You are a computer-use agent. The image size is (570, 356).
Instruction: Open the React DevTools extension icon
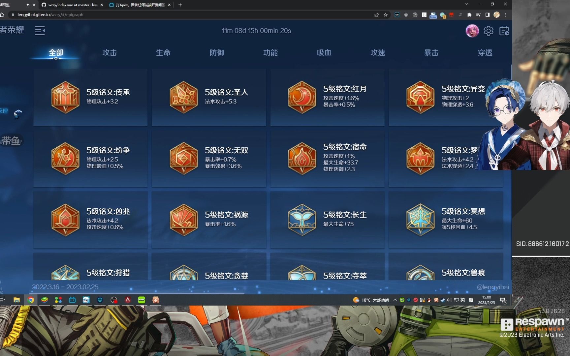pos(406,15)
